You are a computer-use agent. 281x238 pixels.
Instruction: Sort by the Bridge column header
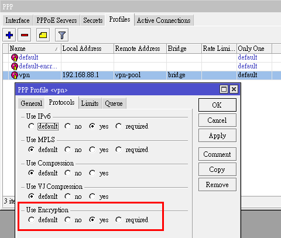pyautogui.click(x=184, y=49)
